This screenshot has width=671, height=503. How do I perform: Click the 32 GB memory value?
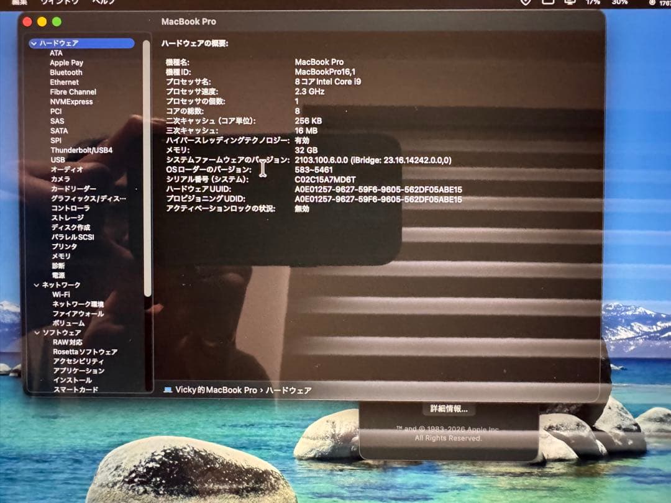(x=306, y=150)
